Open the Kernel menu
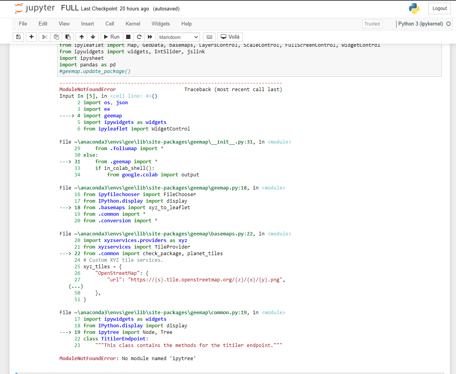 132,24
